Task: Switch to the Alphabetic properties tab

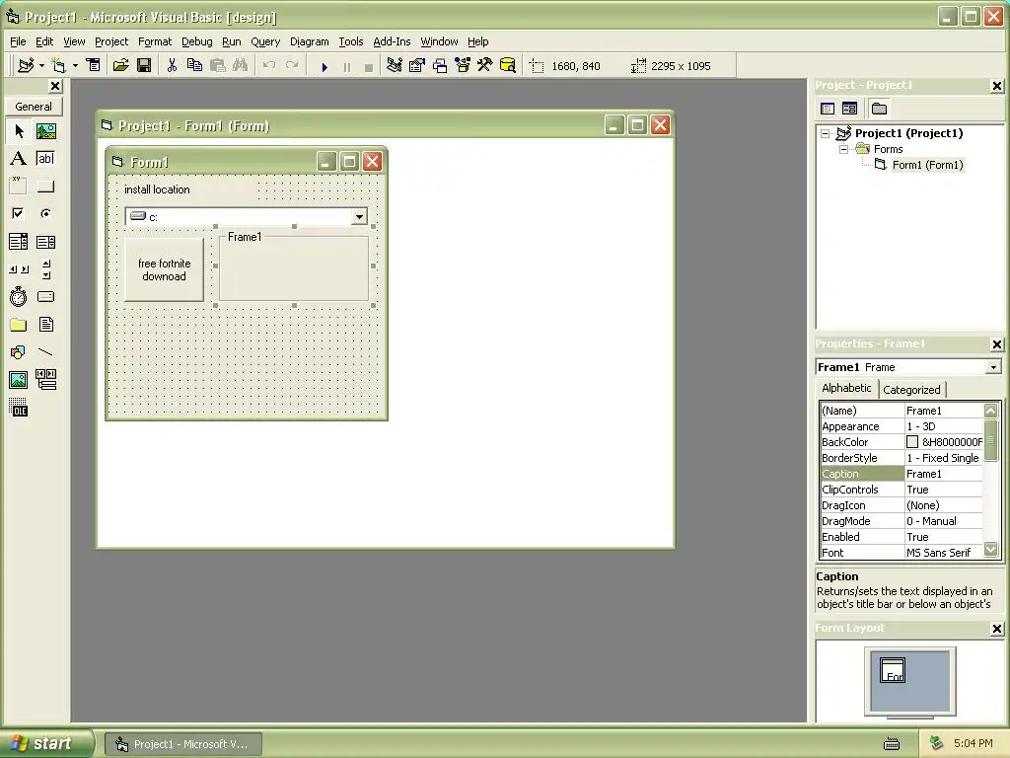Action: [x=846, y=388]
